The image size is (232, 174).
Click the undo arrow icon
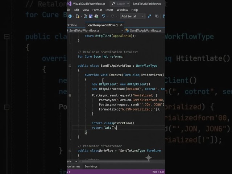click(x=104, y=16)
